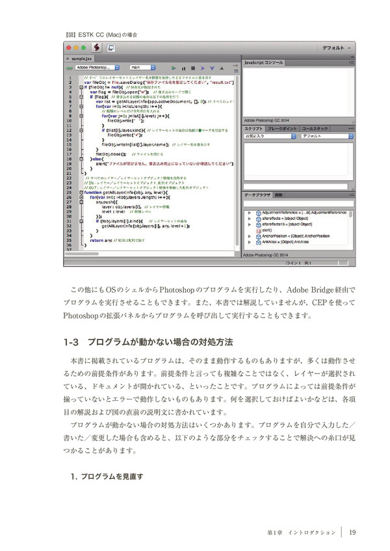The width and height of the screenshot is (390, 551).
Task: Open the スクリプト panel flyout menu icon
Action: [351, 129]
